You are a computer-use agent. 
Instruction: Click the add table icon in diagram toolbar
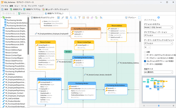(x=59, y=18)
